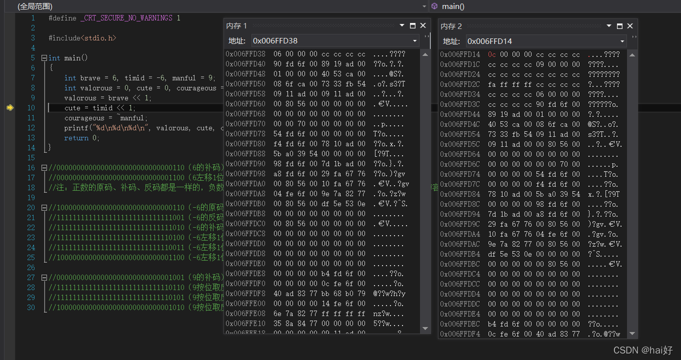This screenshot has height=360, width=681.
Task: Close the 内存 1 memory window
Action: pos(423,25)
